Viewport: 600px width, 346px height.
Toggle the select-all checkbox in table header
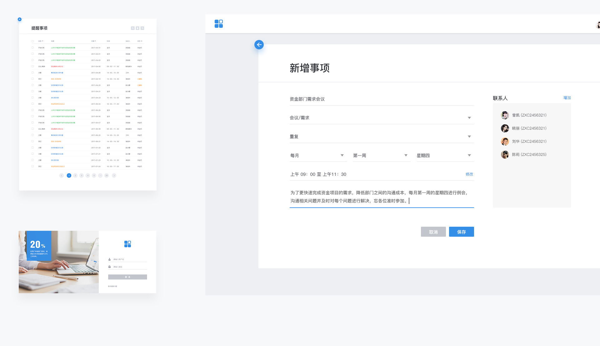[x=32, y=41]
